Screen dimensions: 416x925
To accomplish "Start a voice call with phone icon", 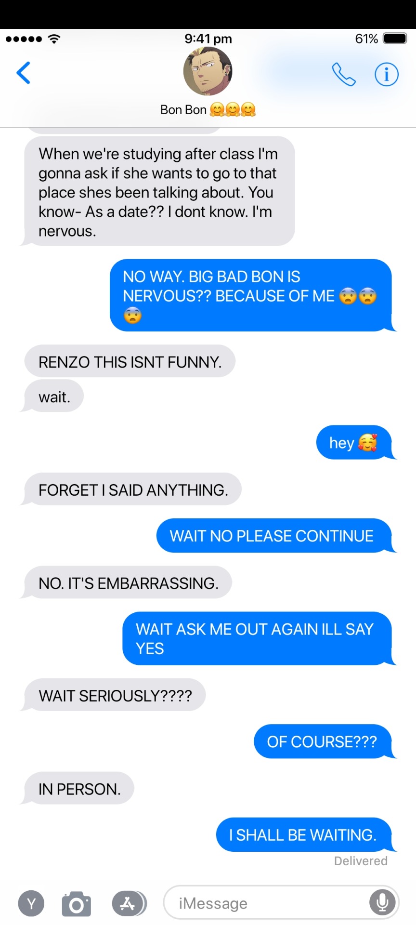I will 344,74.
